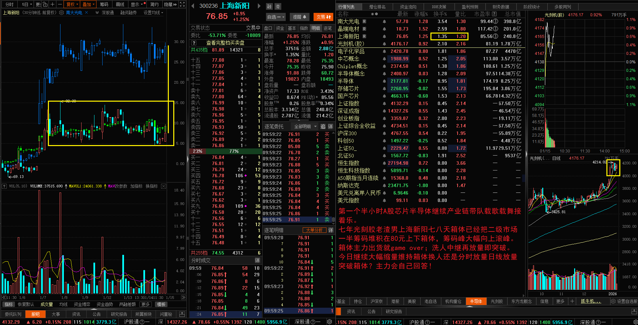The height and width of the screenshot is (325, 638).
Task: Click the 大单分析 button
Action: pos(314,230)
